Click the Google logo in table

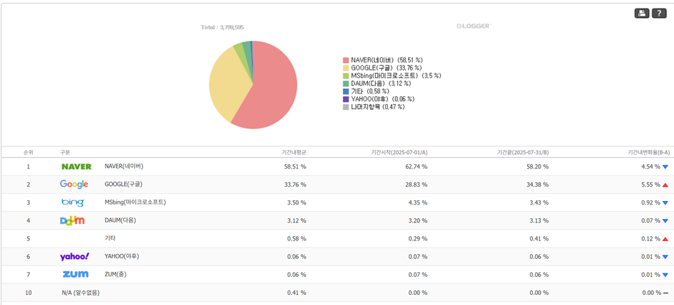tap(74, 184)
